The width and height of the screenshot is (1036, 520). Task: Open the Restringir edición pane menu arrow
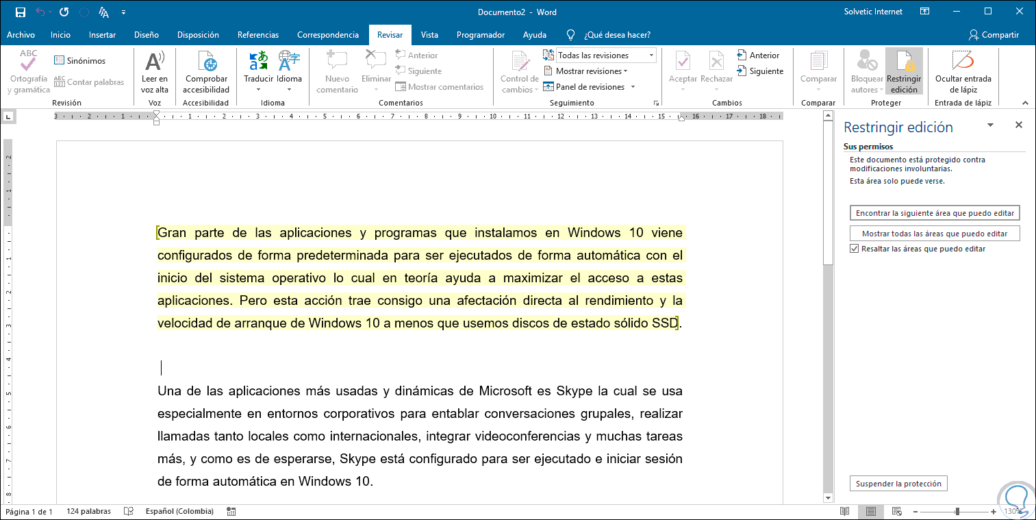(990, 126)
